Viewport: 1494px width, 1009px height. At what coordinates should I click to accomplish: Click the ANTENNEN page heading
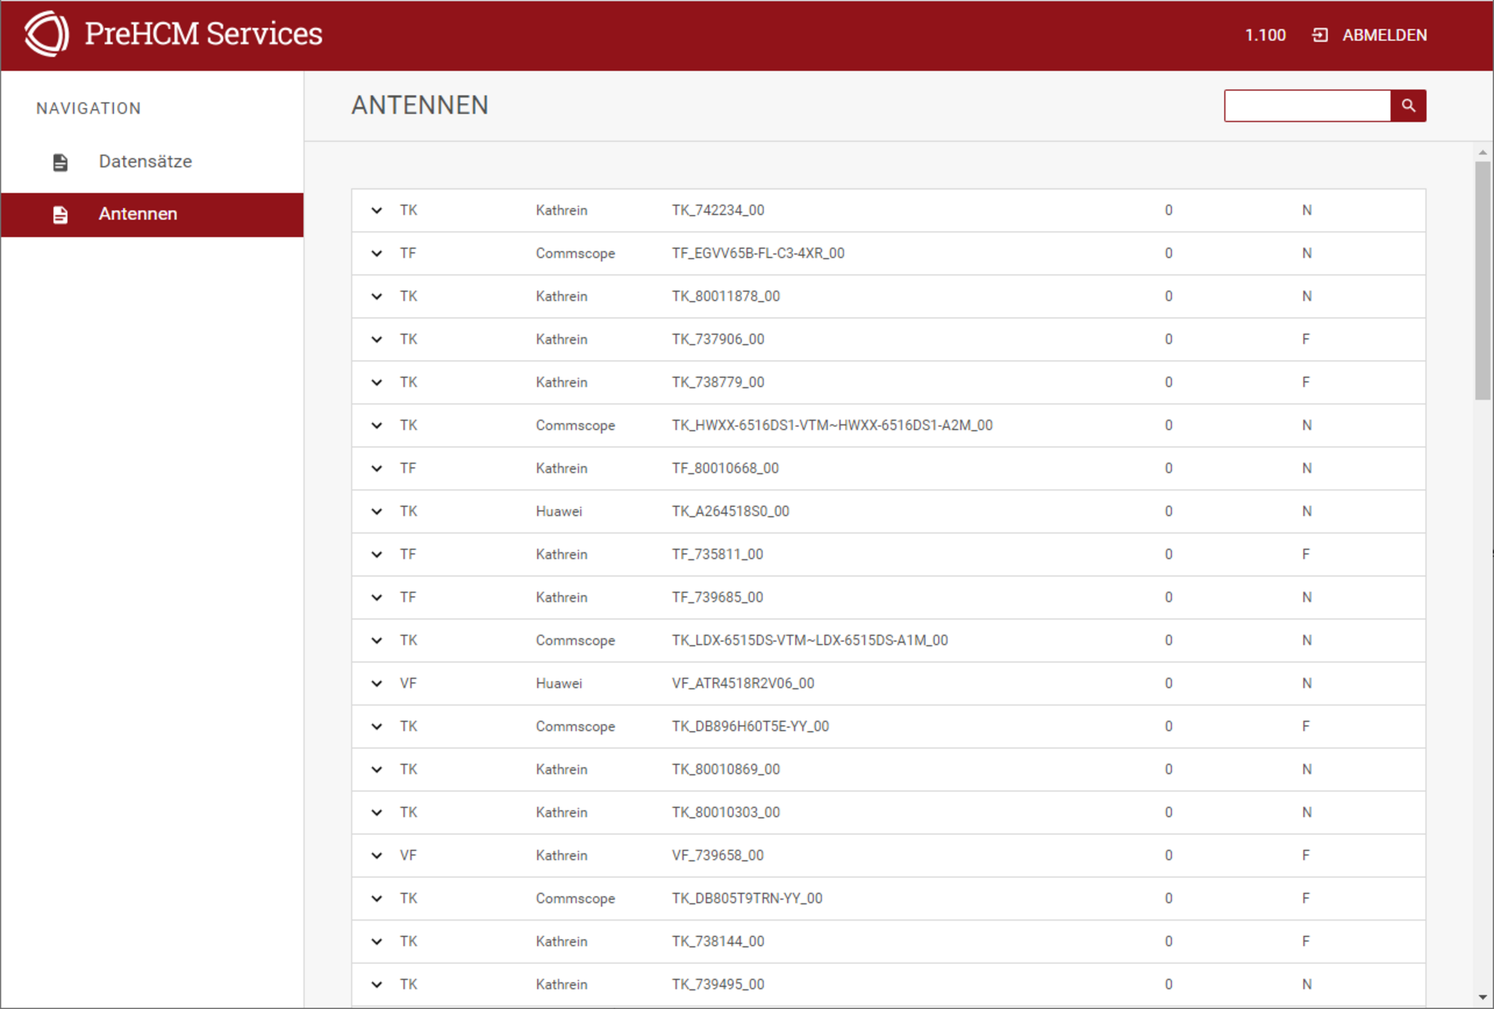420,106
